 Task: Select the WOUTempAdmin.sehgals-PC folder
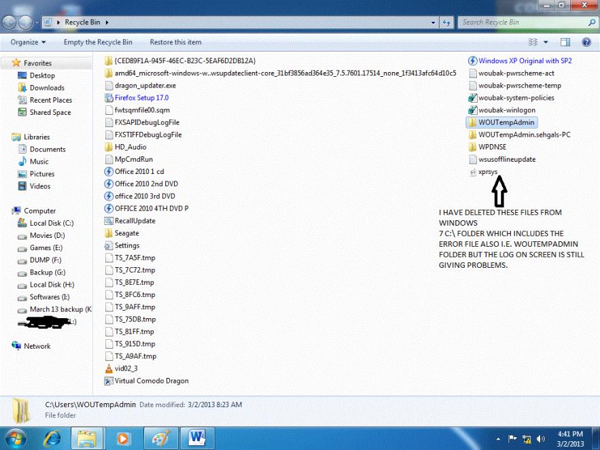point(524,135)
